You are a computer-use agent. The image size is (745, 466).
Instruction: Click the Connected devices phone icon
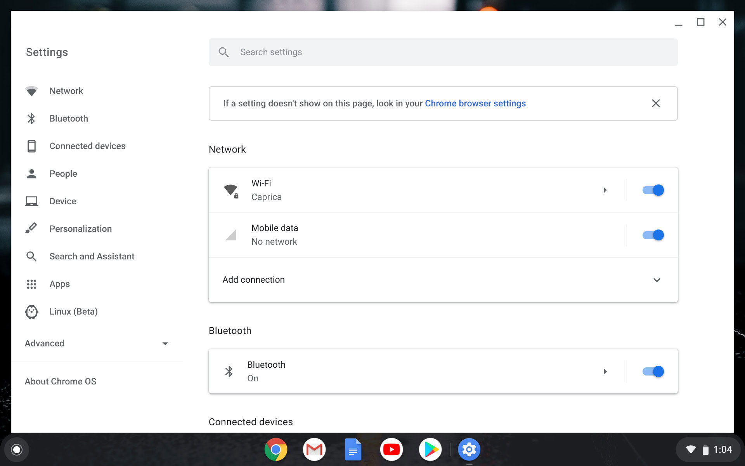coord(31,146)
